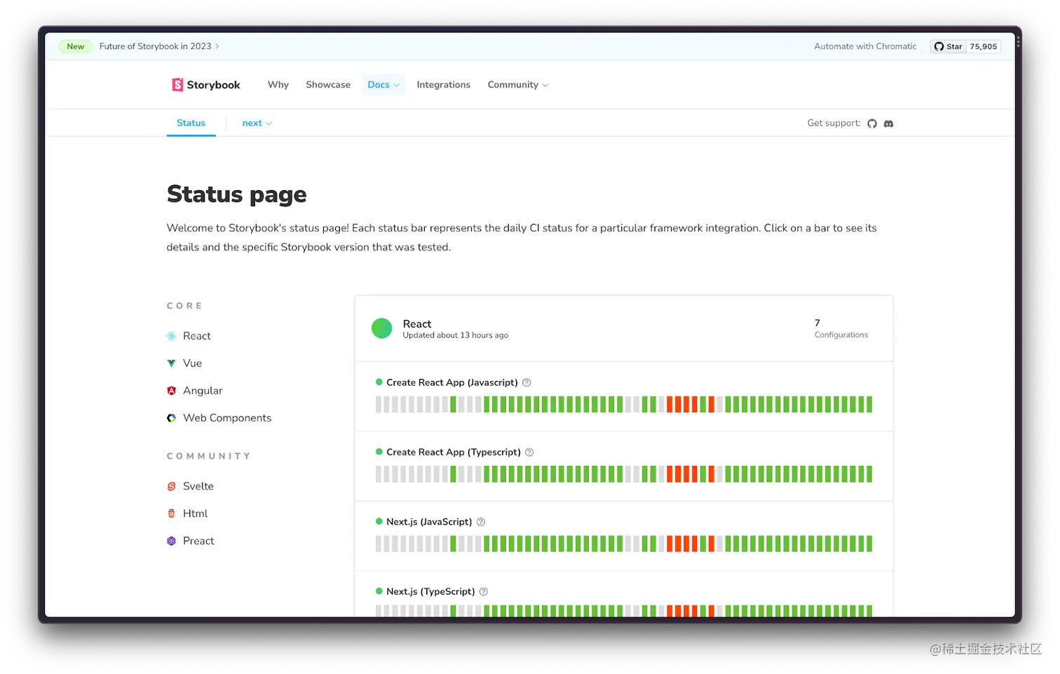Open GitHub support icon next to Get support
Image resolution: width=1060 pixels, height=674 pixels.
coord(872,123)
